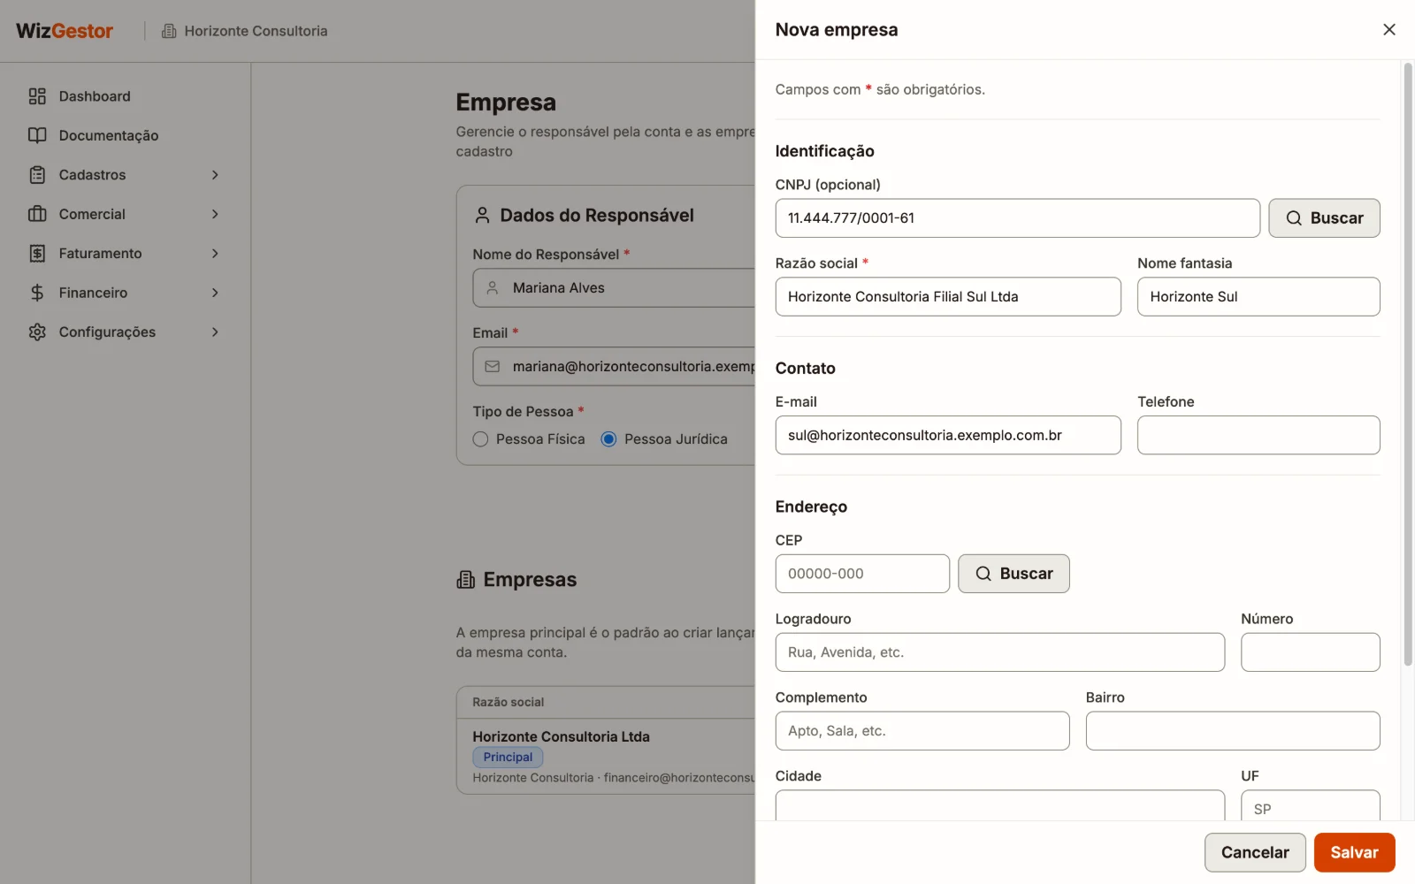Open Dashboard from the sidebar
This screenshot has height=884, width=1415.
[x=125, y=96]
